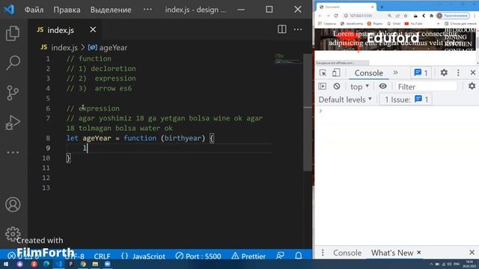Toggle the console sidebar

[x=323, y=87]
